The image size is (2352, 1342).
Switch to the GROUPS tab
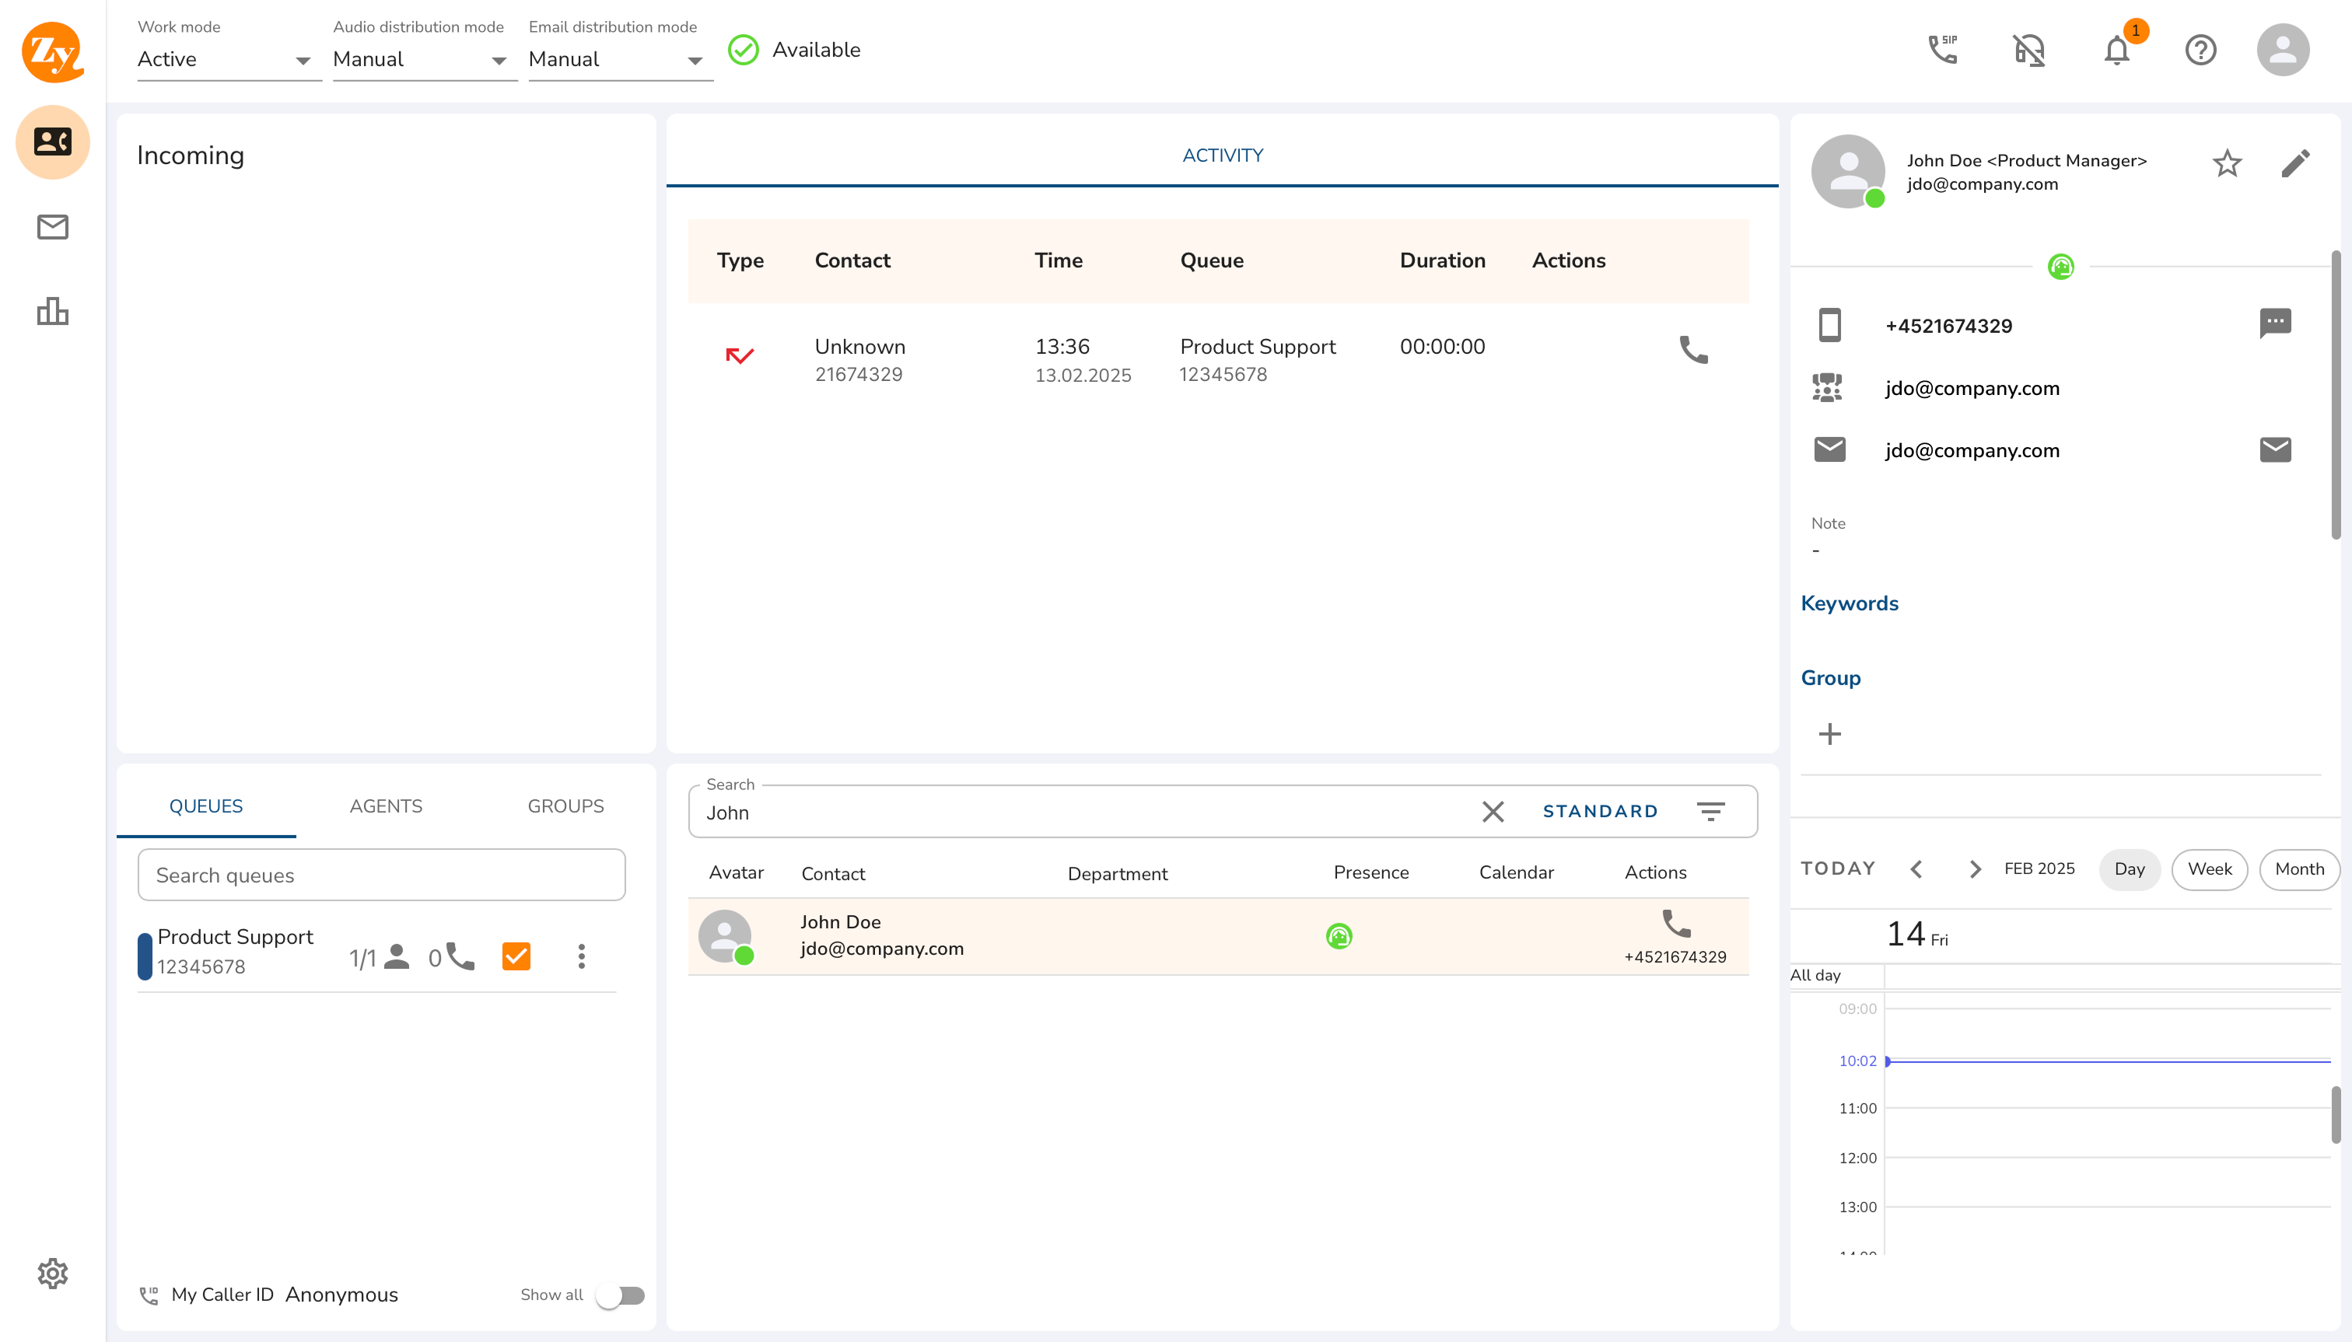point(565,806)
